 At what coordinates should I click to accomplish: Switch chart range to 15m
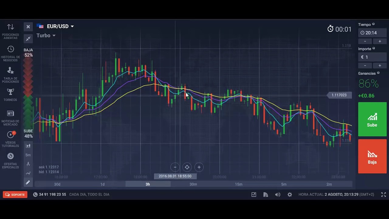point(239,184)
